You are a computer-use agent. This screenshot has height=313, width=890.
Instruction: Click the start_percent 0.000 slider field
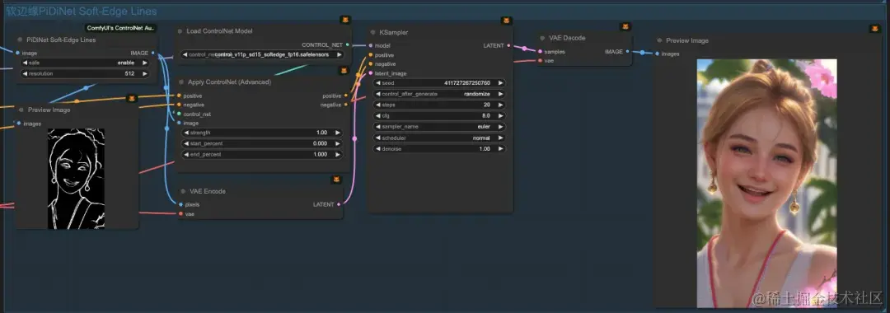click(x=262, y=143)
